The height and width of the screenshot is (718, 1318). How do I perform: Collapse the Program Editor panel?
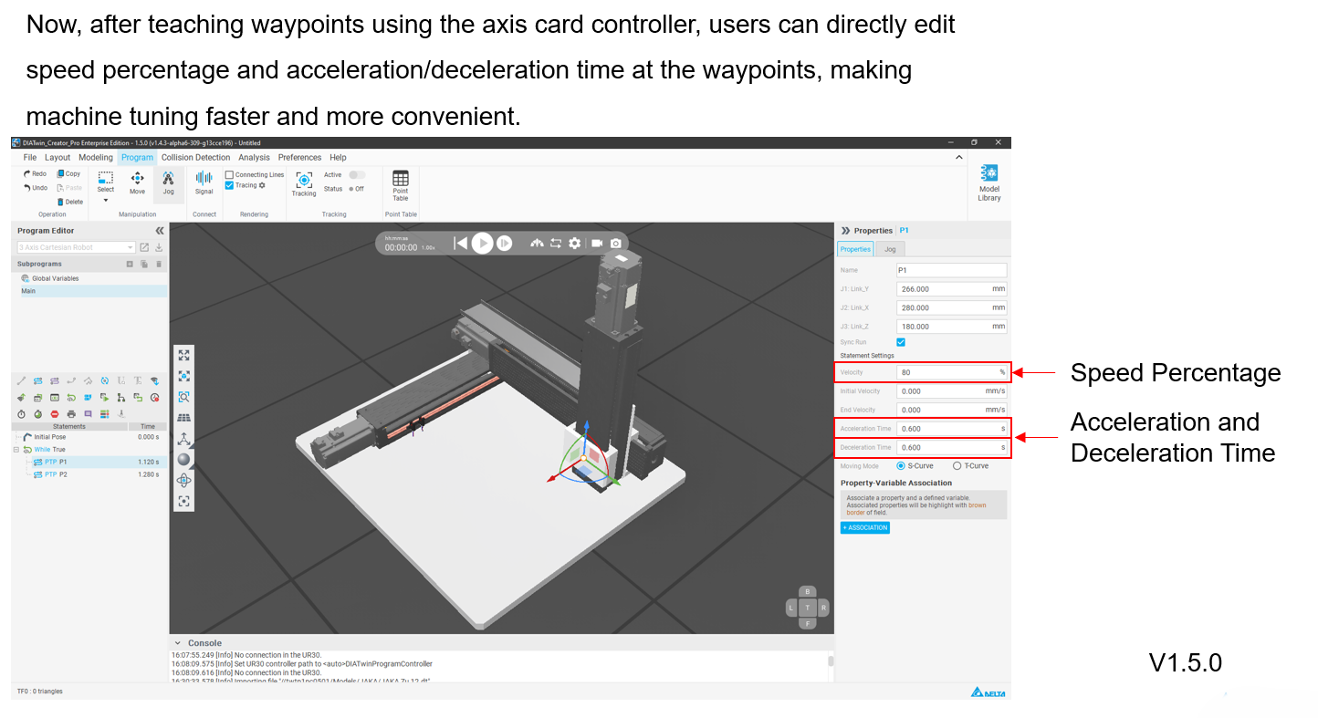pyautogui.click(x=160, y=231)
